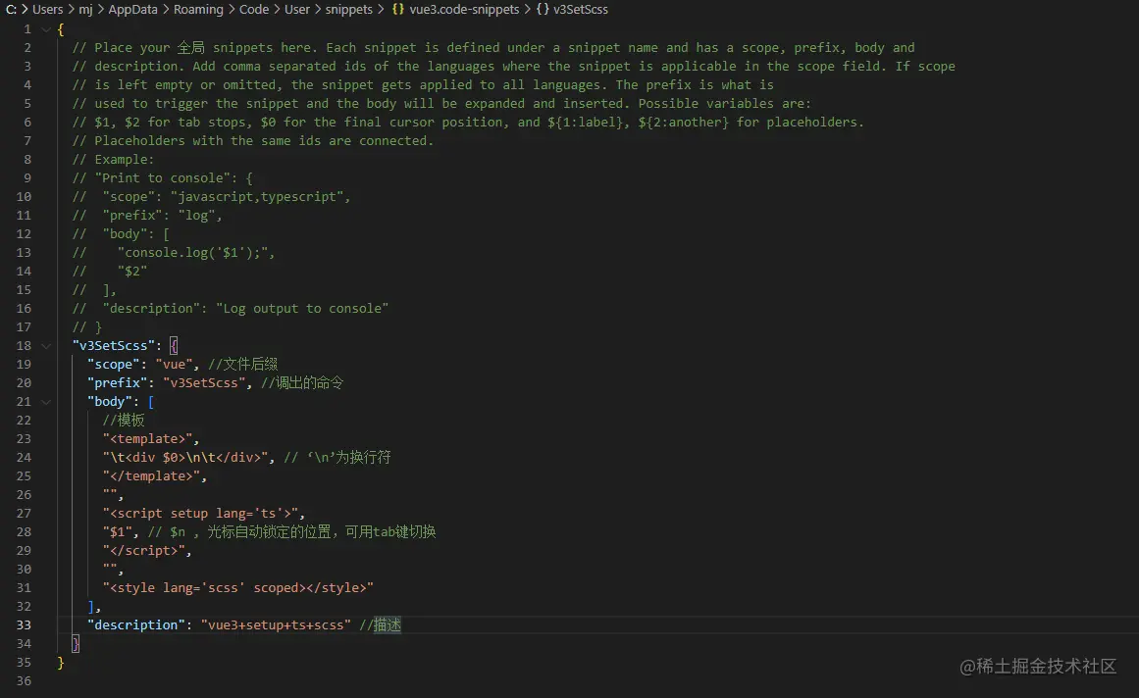Click line number 33 in the gutter
This screenshot has width=1139, height=698.
[x=24, y=624]
